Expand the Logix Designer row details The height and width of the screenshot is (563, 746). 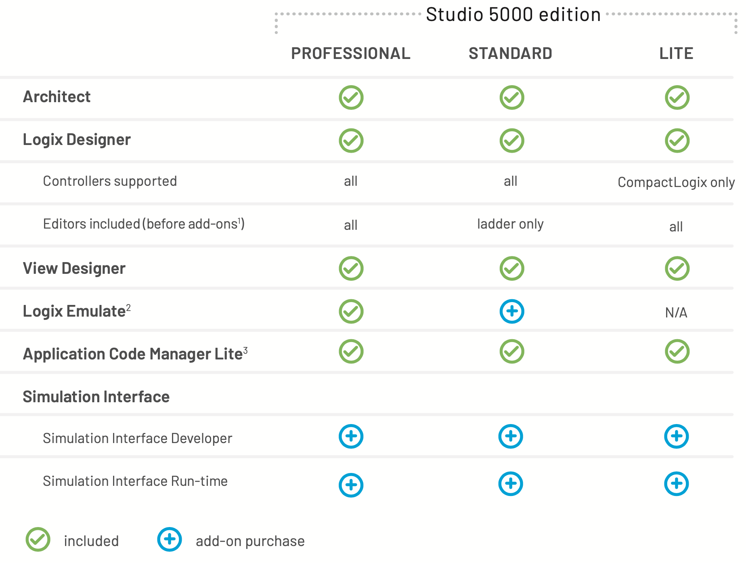(77, 140)
